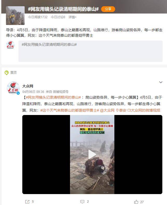Screen dimensions: 167x205
Task: Play the Taishan video
Action: 92,155
